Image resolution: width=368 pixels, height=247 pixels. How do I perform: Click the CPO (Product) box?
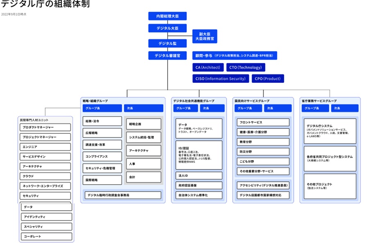pos(268,78)
